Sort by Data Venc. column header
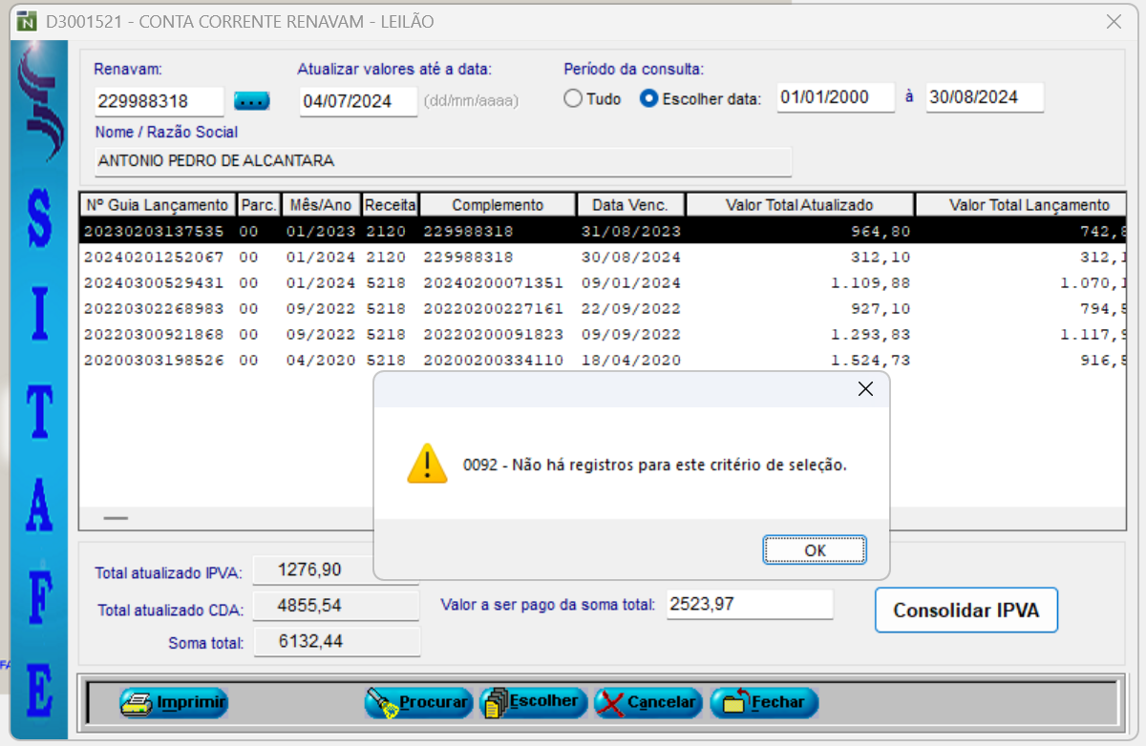 (x=630, y=205)
